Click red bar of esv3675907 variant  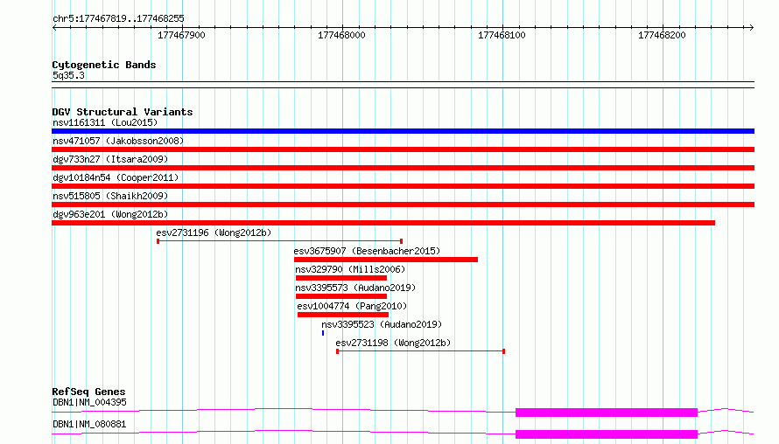point(385,260)
